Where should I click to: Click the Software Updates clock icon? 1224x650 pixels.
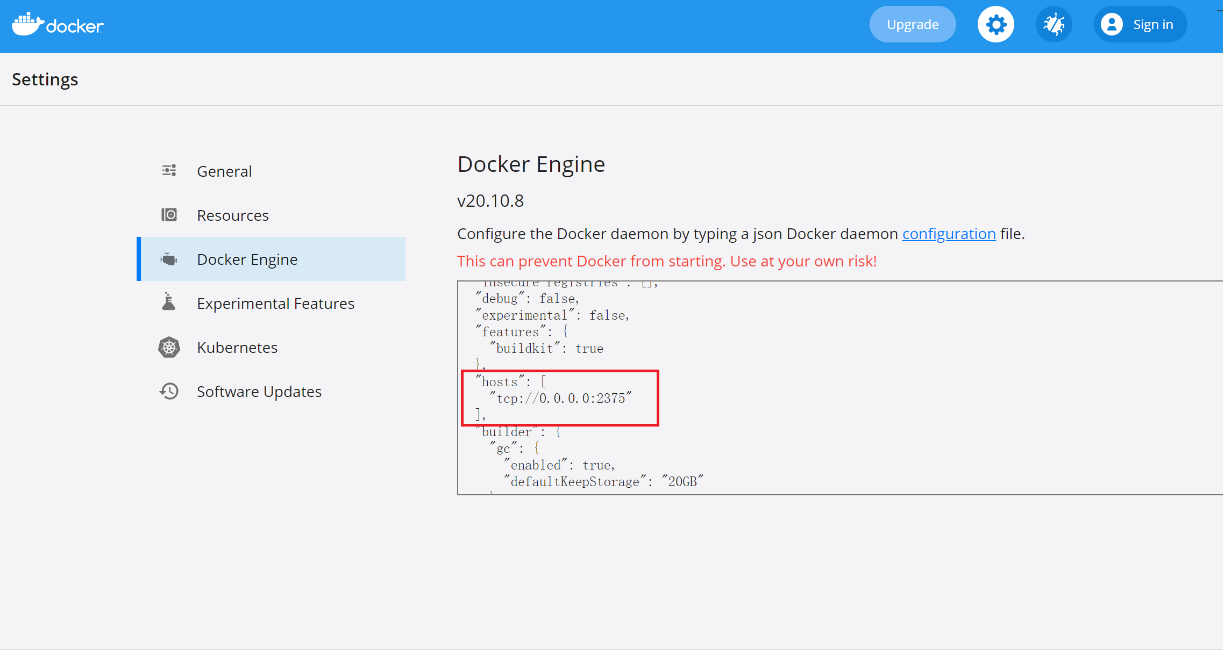click(169, 391)
